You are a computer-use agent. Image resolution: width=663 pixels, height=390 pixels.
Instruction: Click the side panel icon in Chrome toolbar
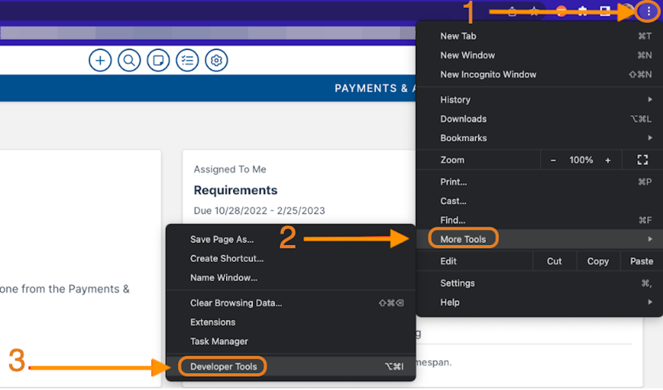point(606,11)
